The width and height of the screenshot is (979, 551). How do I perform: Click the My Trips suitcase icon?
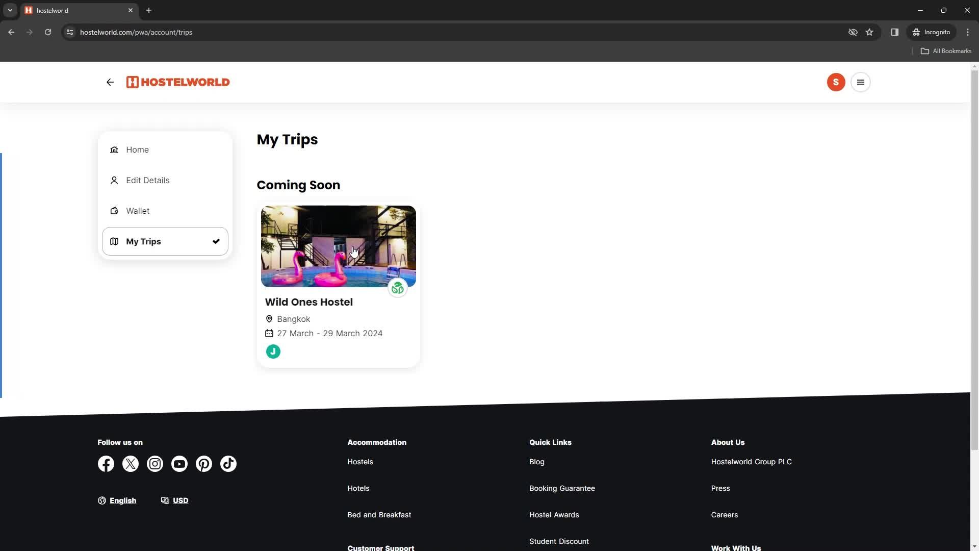pos(114,241)
